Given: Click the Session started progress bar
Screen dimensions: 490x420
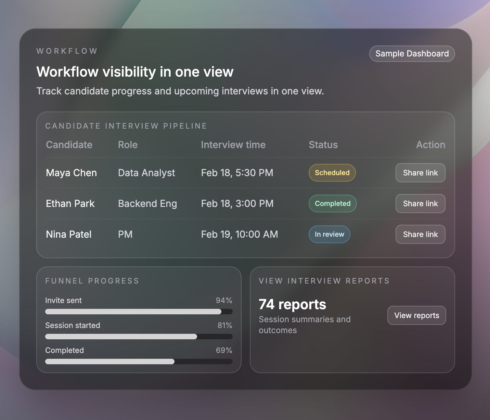Looking at the screenshot, I should point(139,337).
